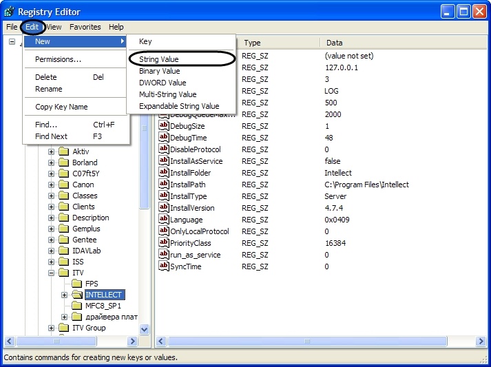Open the Favorites menu
The height and width of the screenshot is (367, 491).
[x=85, y=27]
